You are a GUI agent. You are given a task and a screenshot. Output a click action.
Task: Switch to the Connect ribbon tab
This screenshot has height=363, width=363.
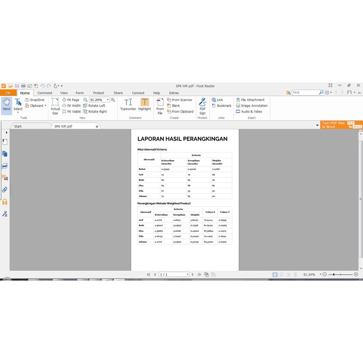pyautogui.click(x=138, y=93)
